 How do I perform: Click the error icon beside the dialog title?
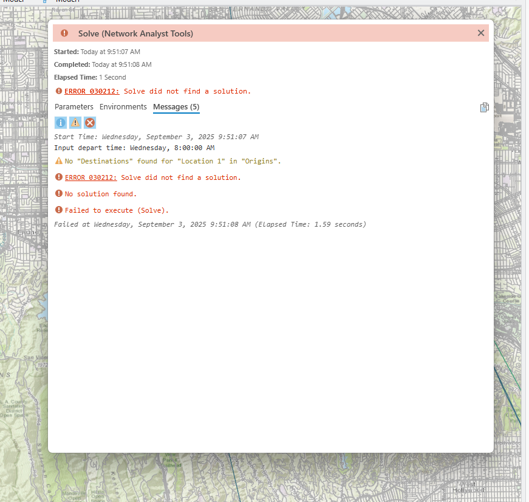[64, 33]
